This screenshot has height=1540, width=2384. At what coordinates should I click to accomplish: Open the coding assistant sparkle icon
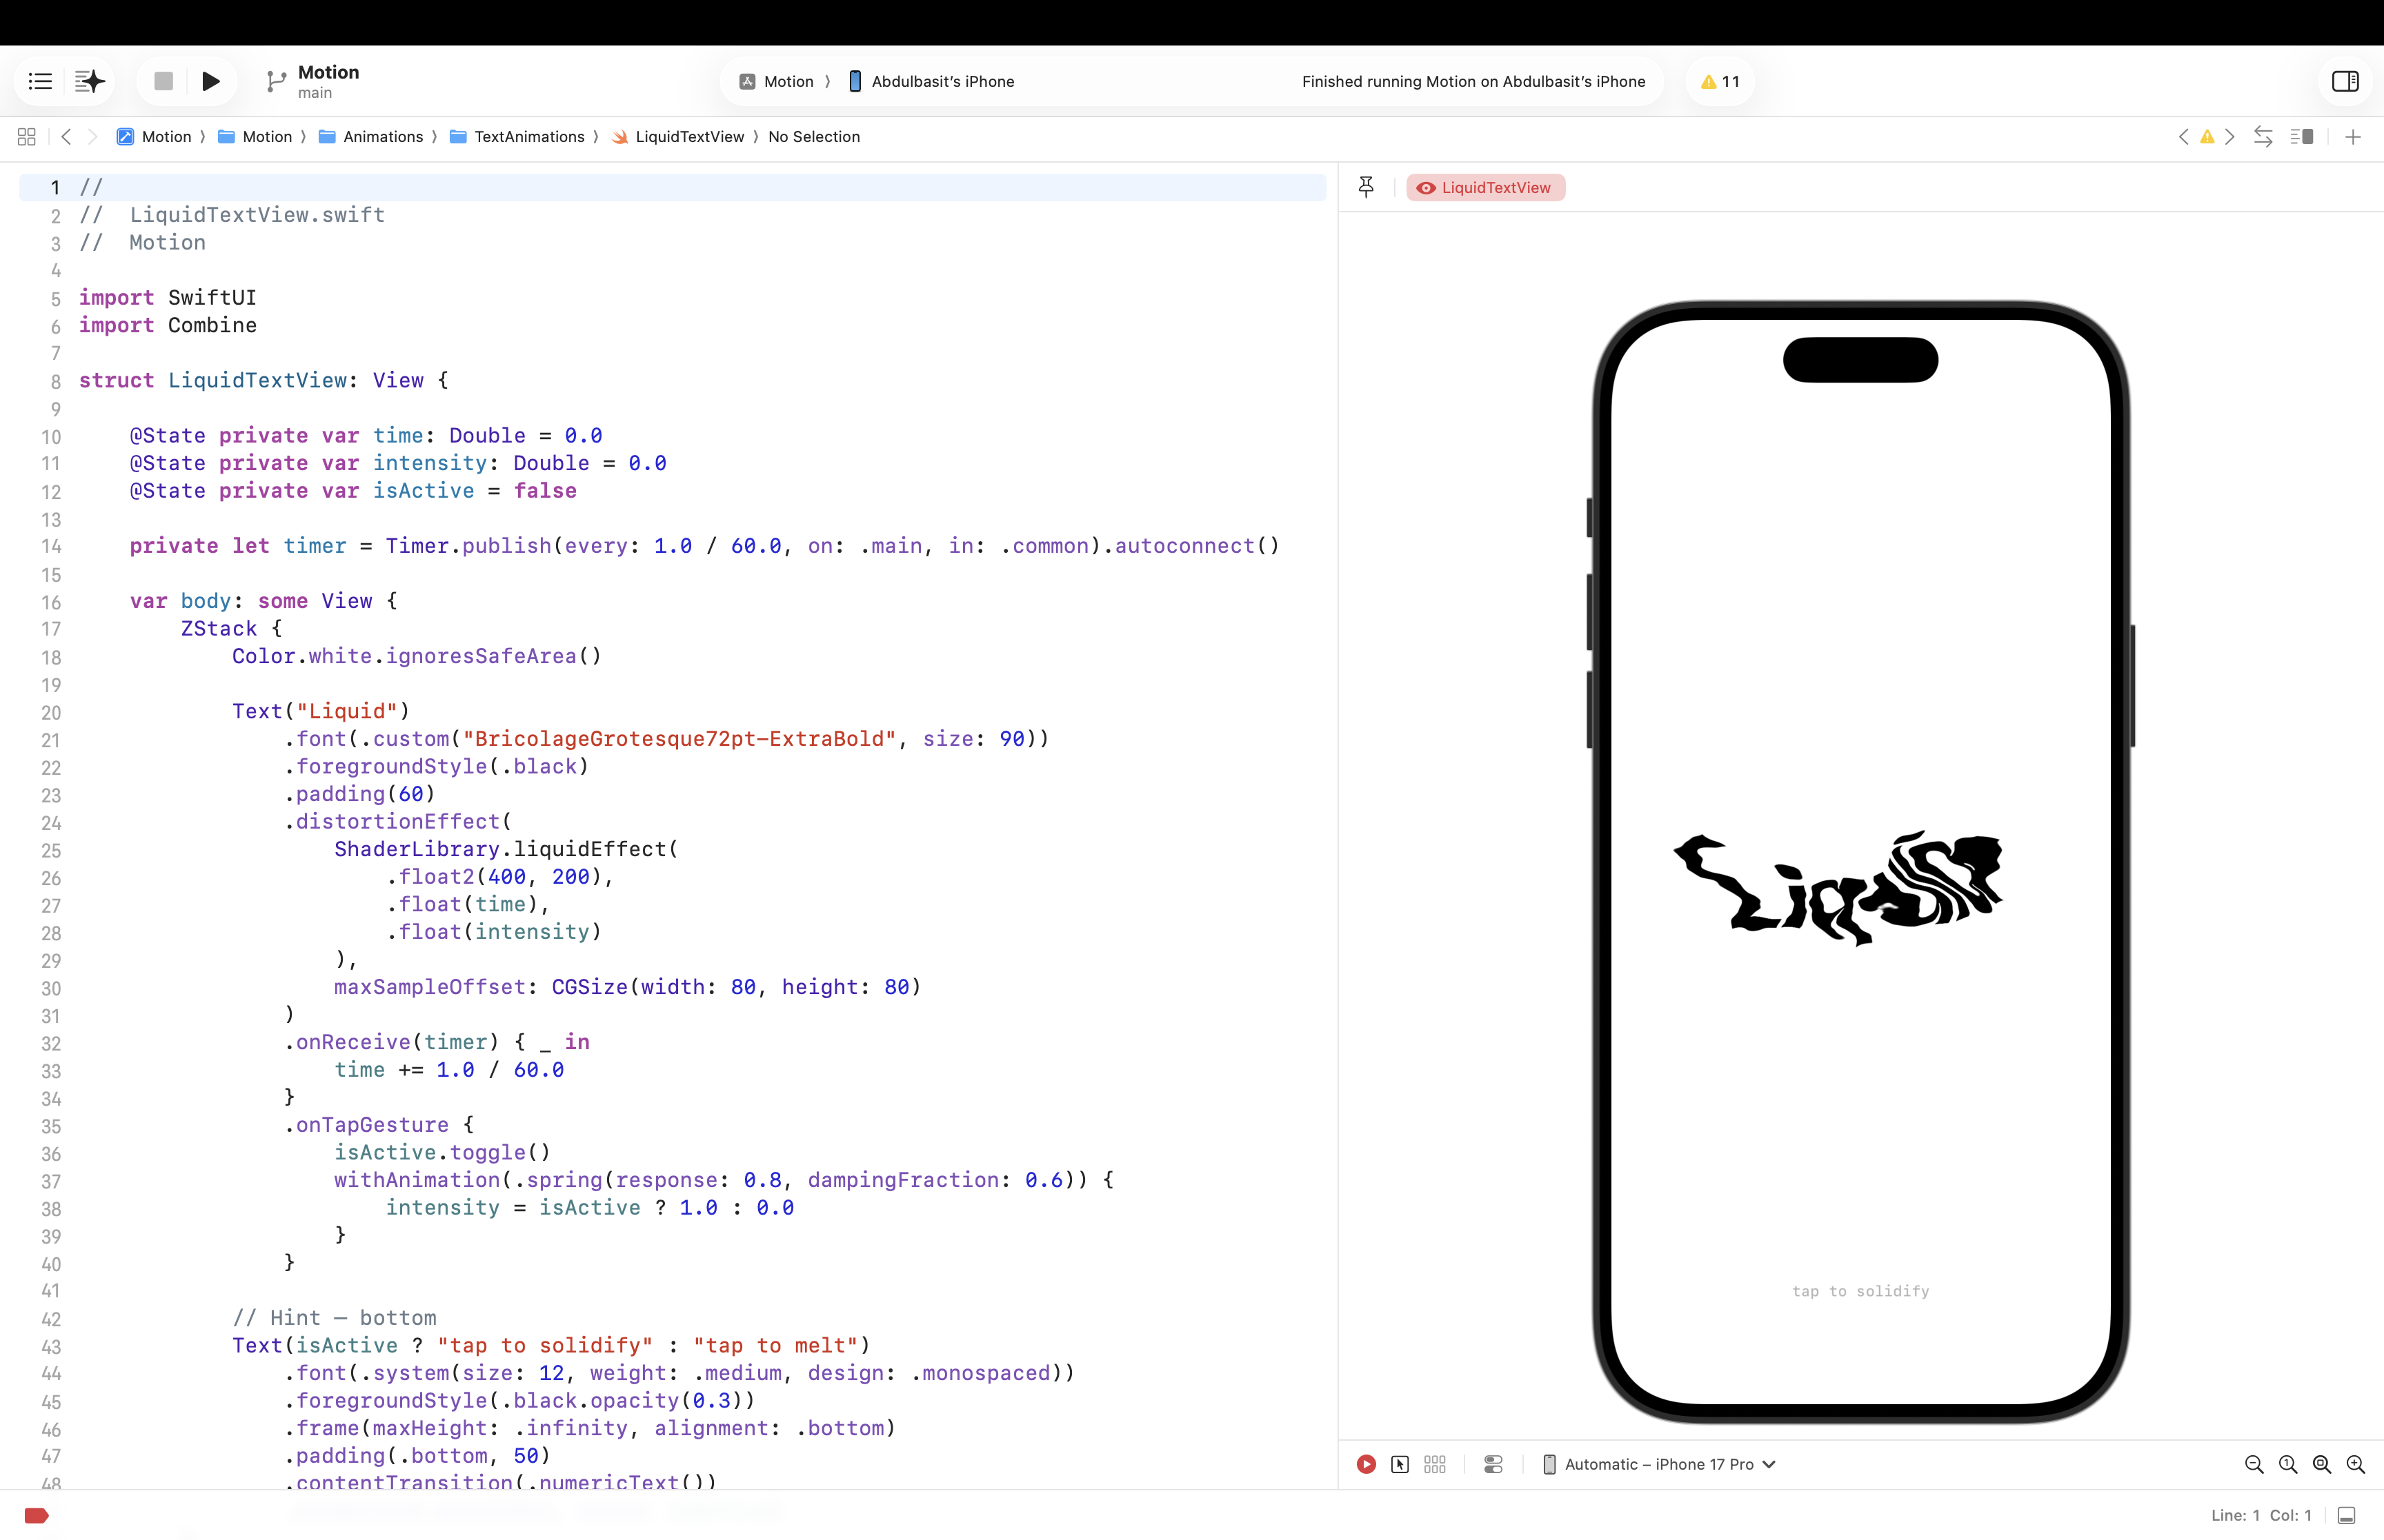[x=90, y=81]
